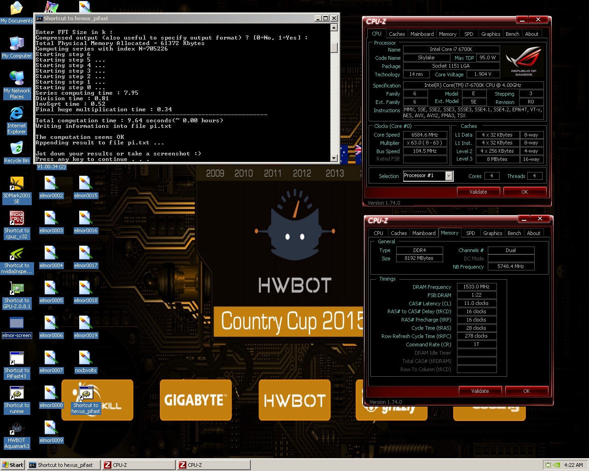The image size is (589, 471).
Task: Click console scrollbar up arrow
Action: pyautogui.click(x=334, y=28)
